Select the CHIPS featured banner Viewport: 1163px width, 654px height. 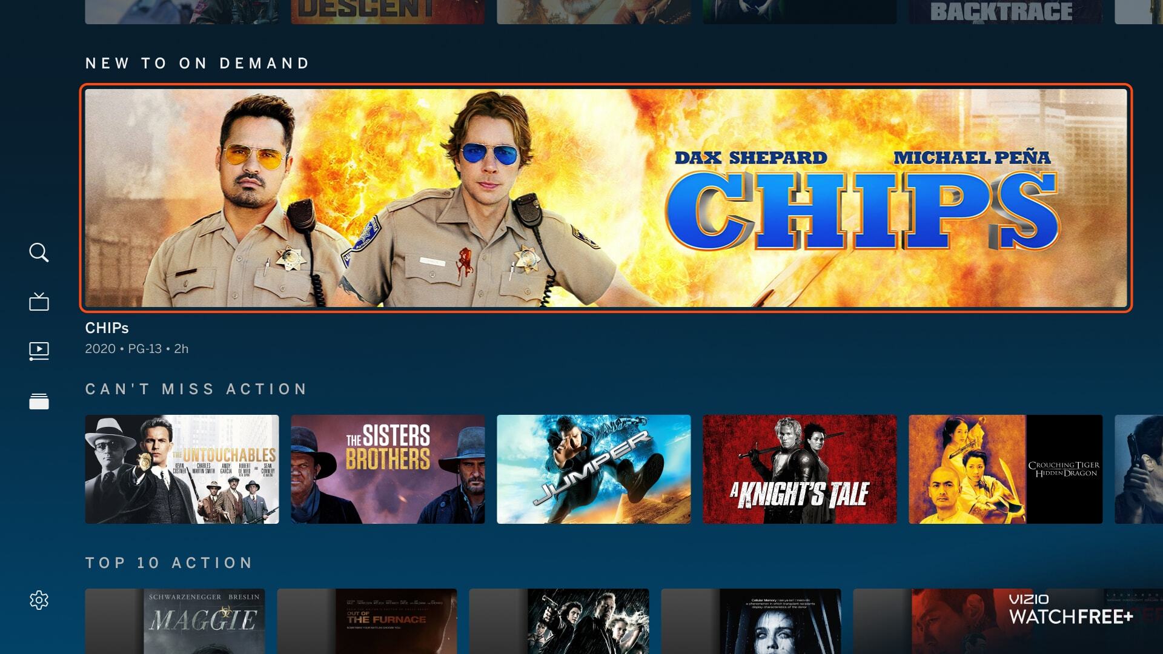pyautogui.click(x=606, y=198)
